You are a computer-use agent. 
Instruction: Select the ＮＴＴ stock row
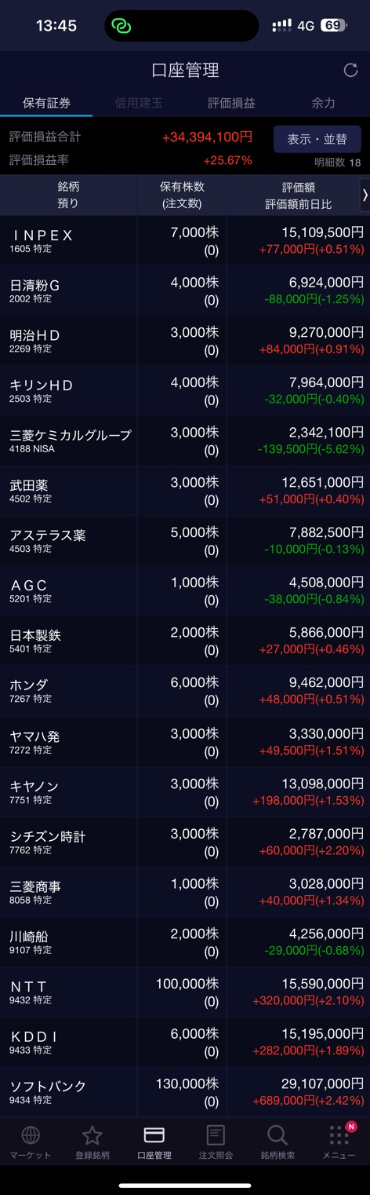(x=185, y=992)
